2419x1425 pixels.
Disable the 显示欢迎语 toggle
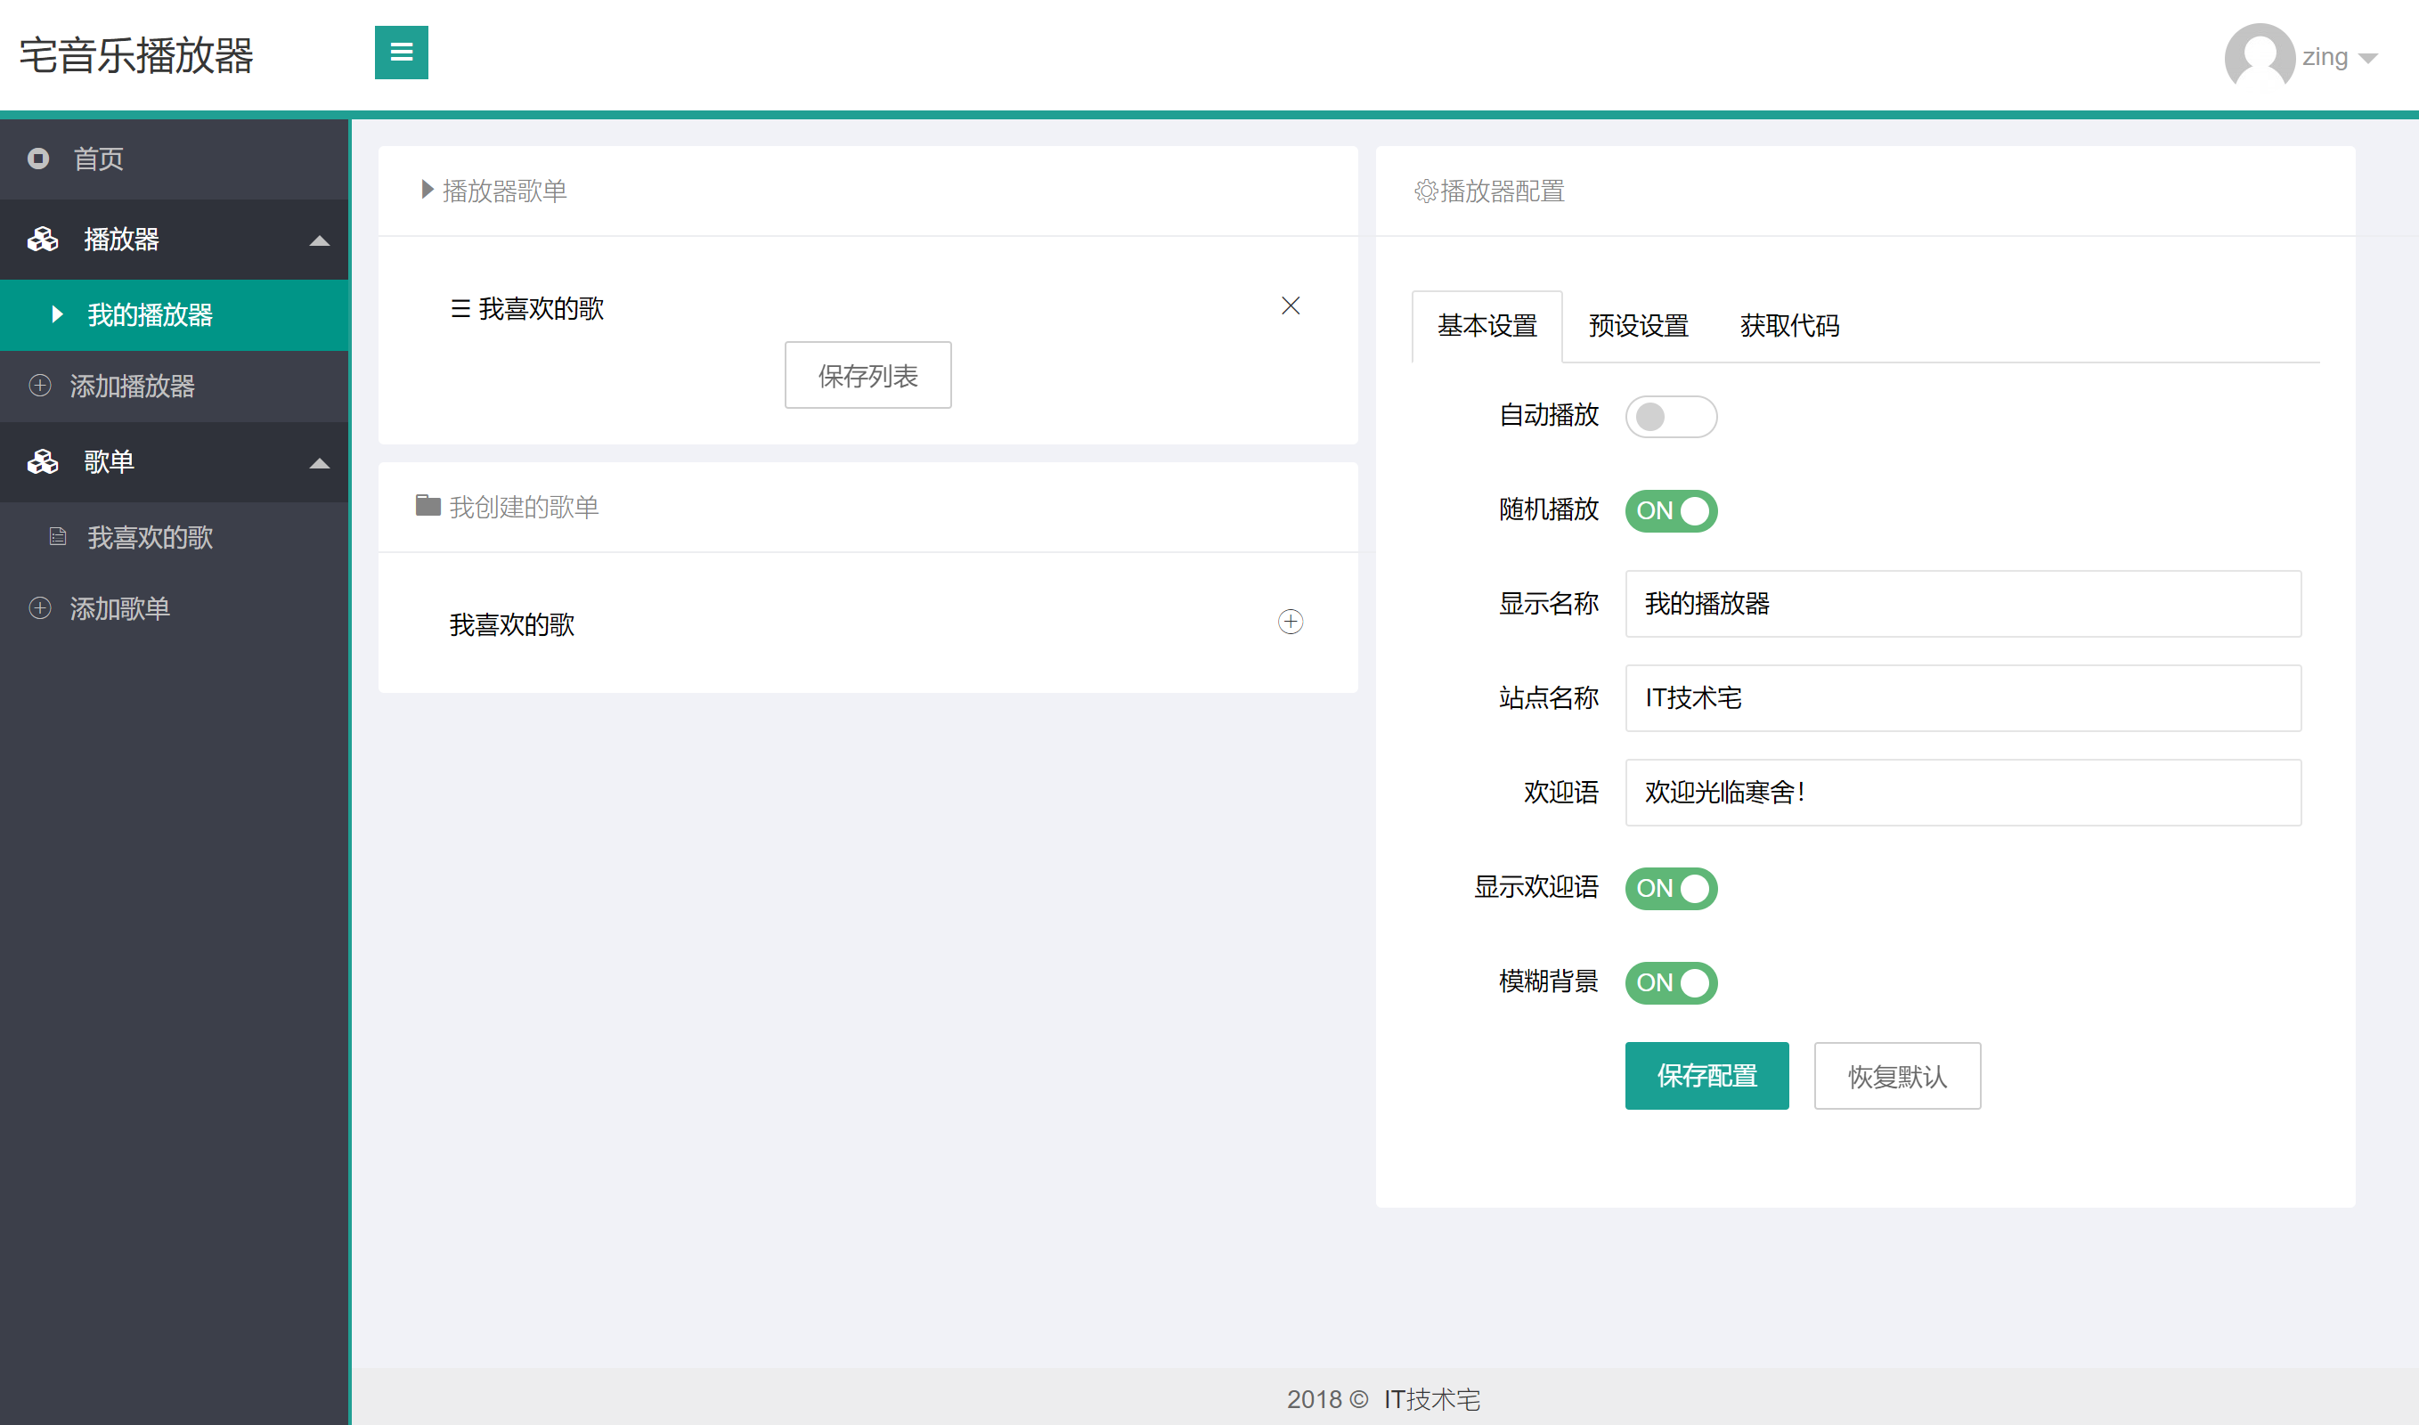click(1670, 888)
